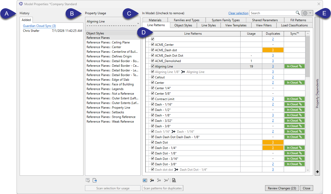The width and height of the screenshot is (331, 194).
Task: Click the In Cloud badge for Dash Dash Dot Dash Dash - 1/8"
Action: tap(295, 137)
